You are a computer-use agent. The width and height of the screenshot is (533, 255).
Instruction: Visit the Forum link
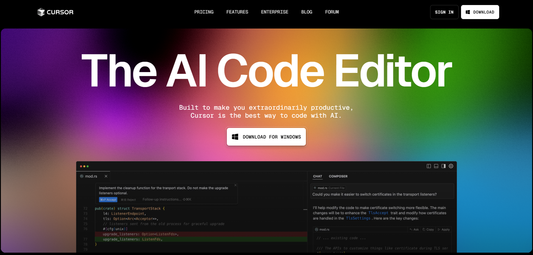pyautogui.click(x=332, y=12)
